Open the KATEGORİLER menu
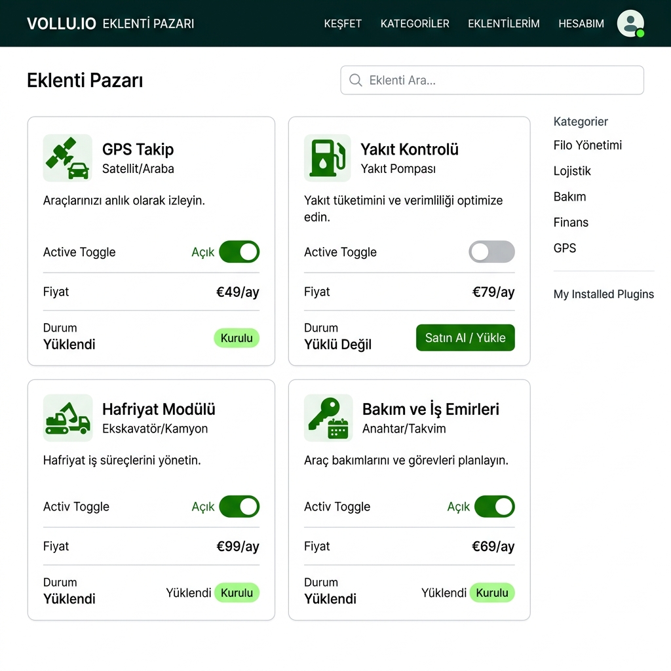This screenshot has width=671, height=671. 415,24
